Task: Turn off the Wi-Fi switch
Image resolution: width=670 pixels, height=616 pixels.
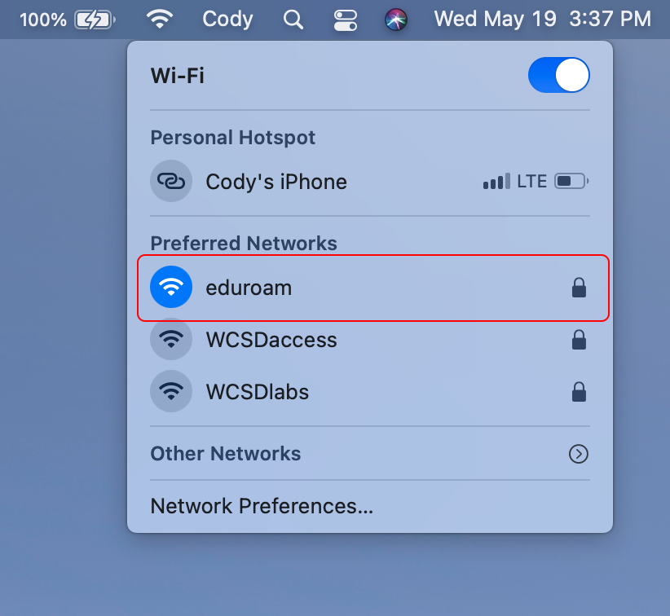Action: (x=559, y=75)
